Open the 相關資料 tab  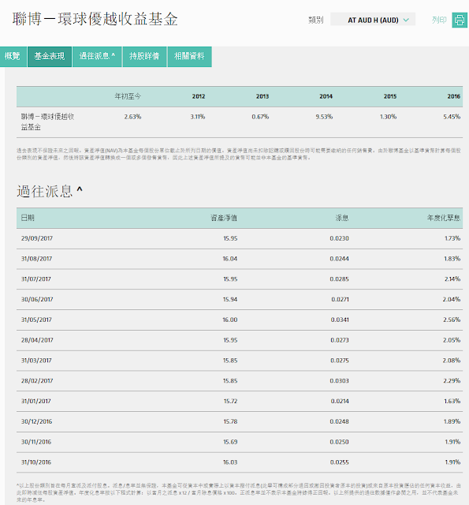click(x=189, y=56)
